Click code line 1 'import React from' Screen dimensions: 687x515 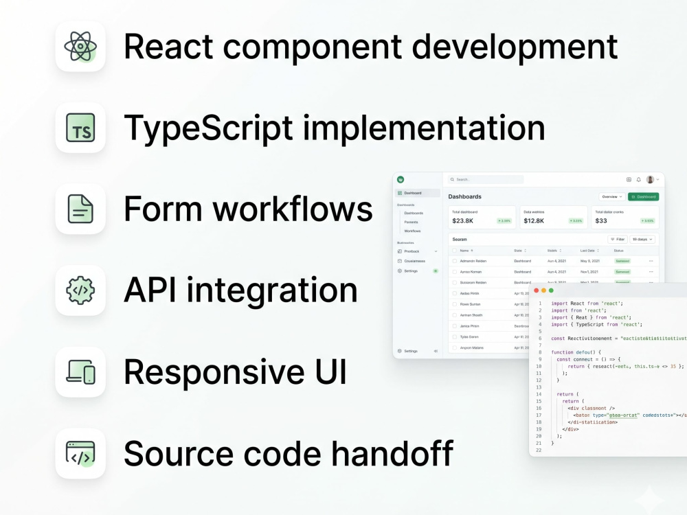click(587, 304)
